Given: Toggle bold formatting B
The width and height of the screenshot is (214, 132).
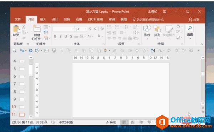Looking at the screenshot, I should pyautogui.click(x=55, y=36).
